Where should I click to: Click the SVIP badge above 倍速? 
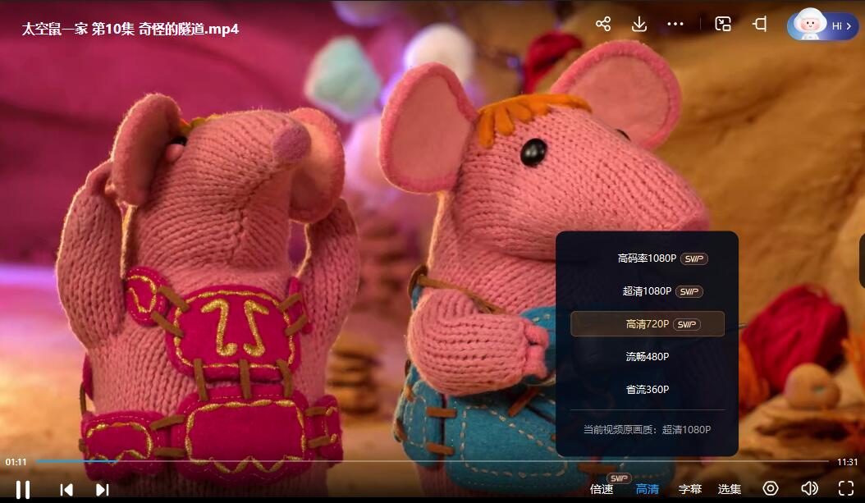coord(619,478)
